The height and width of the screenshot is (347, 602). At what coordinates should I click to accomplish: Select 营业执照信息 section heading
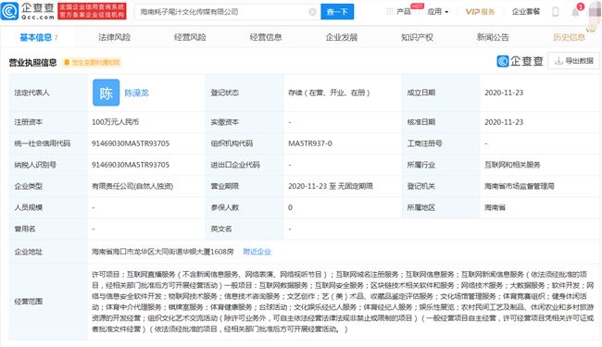click(32, 63)
